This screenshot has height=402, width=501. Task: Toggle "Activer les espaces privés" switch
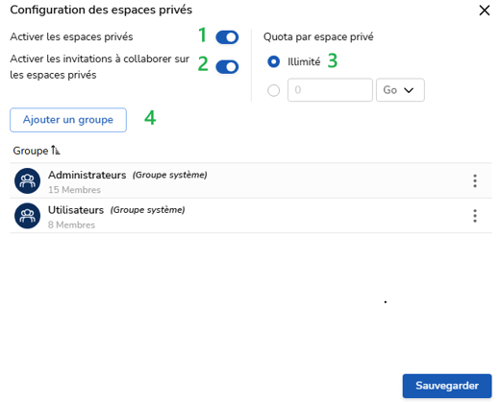227,37
